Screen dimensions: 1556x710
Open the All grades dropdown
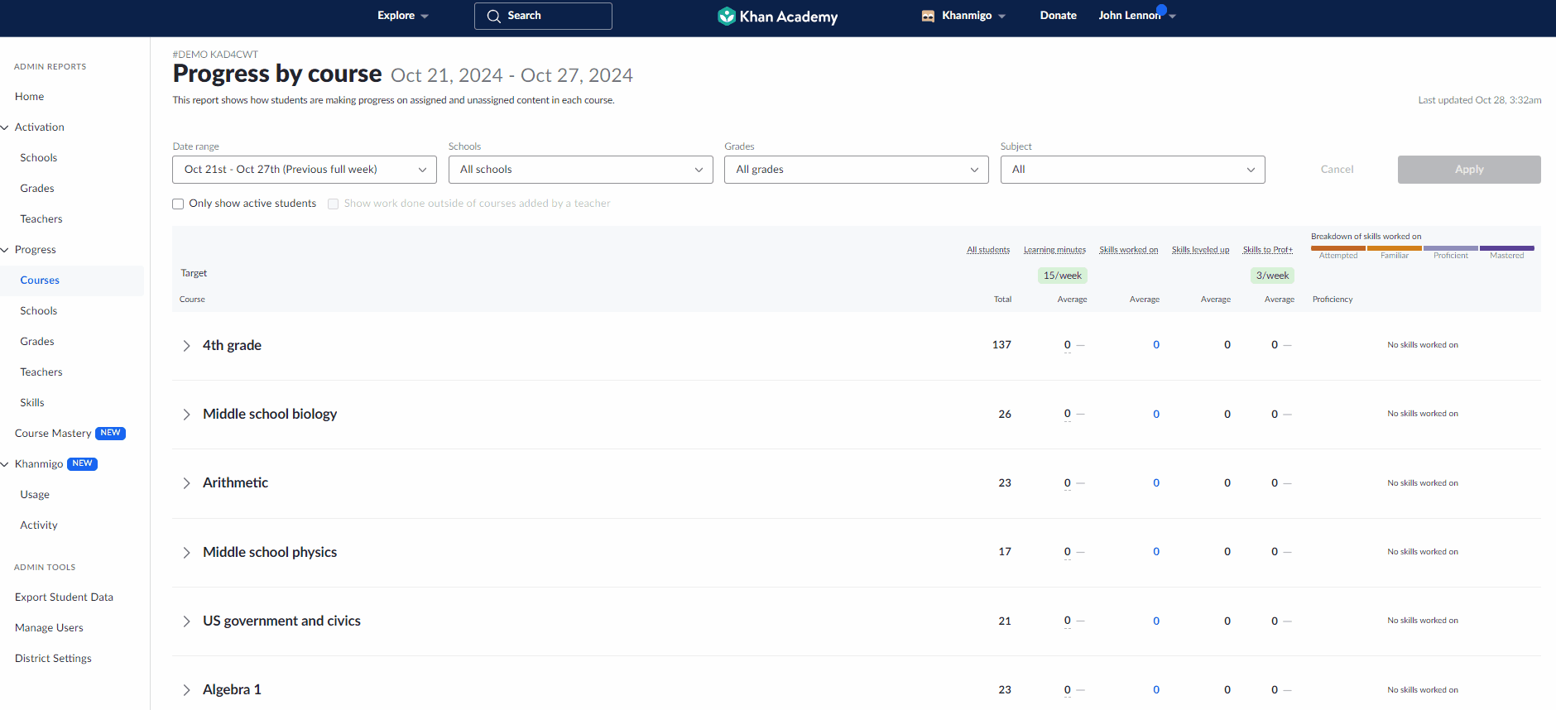pos(857,170)
